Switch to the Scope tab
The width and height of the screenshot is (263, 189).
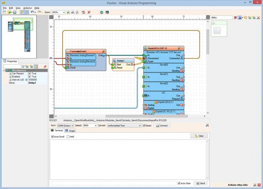[x=70, y=131]
